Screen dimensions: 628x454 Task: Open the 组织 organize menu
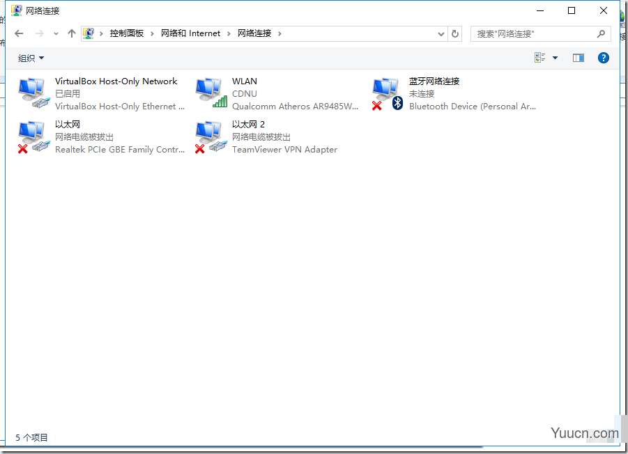pos(31,58)
